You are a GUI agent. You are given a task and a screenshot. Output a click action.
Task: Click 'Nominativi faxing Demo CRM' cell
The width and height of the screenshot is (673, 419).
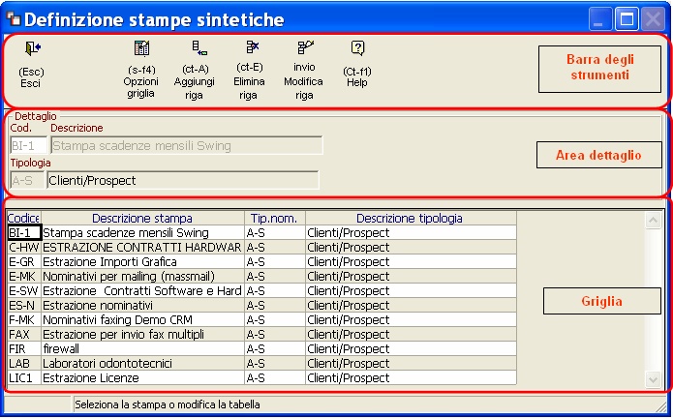[142, 320]
